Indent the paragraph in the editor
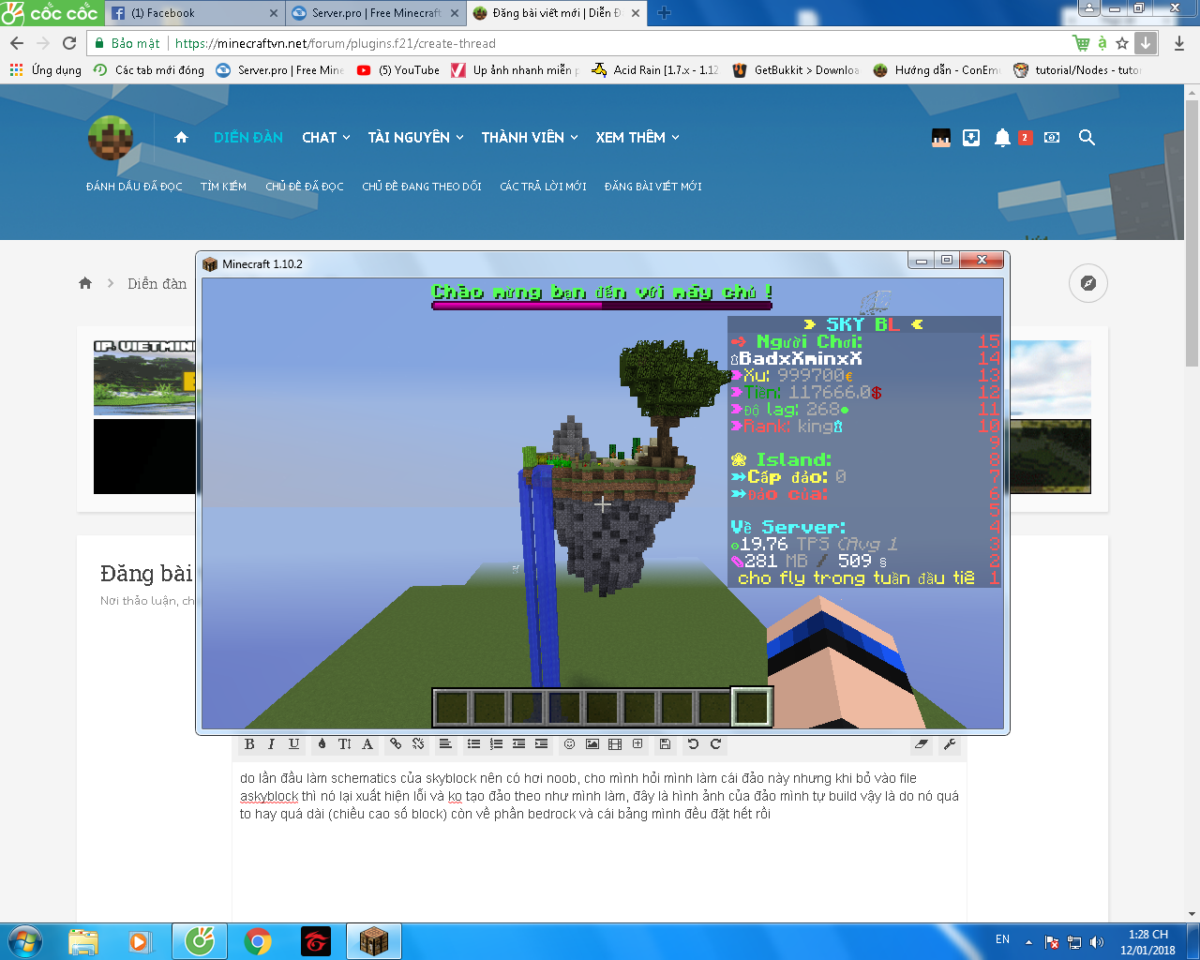This screenshot has width=1200, height=960. click(x=541, y=744)
